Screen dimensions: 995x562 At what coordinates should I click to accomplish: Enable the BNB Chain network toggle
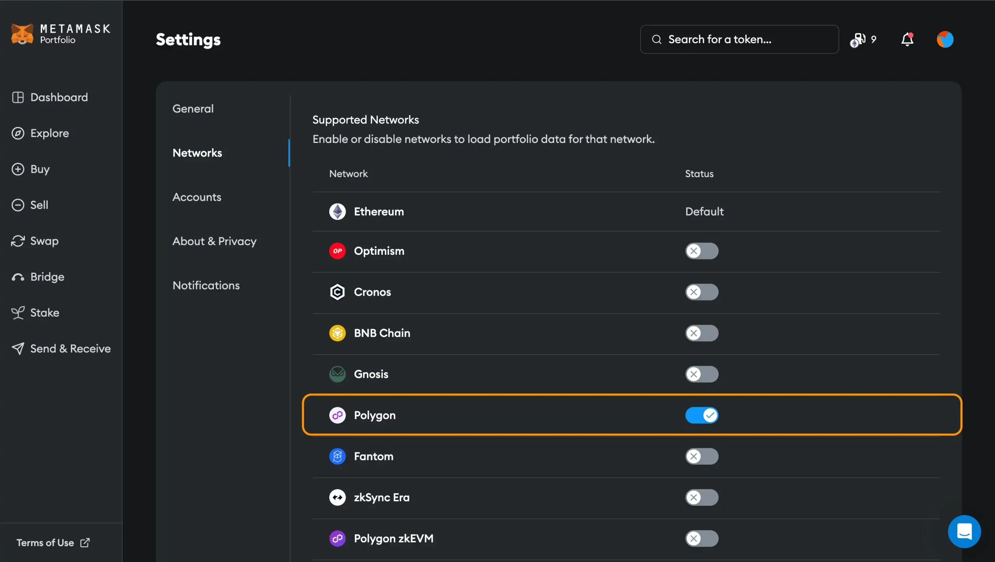tap(702, 332)
